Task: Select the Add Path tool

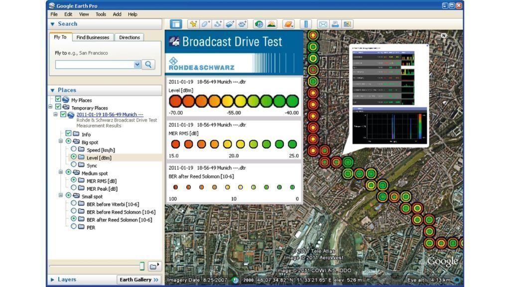Action: 218,24
